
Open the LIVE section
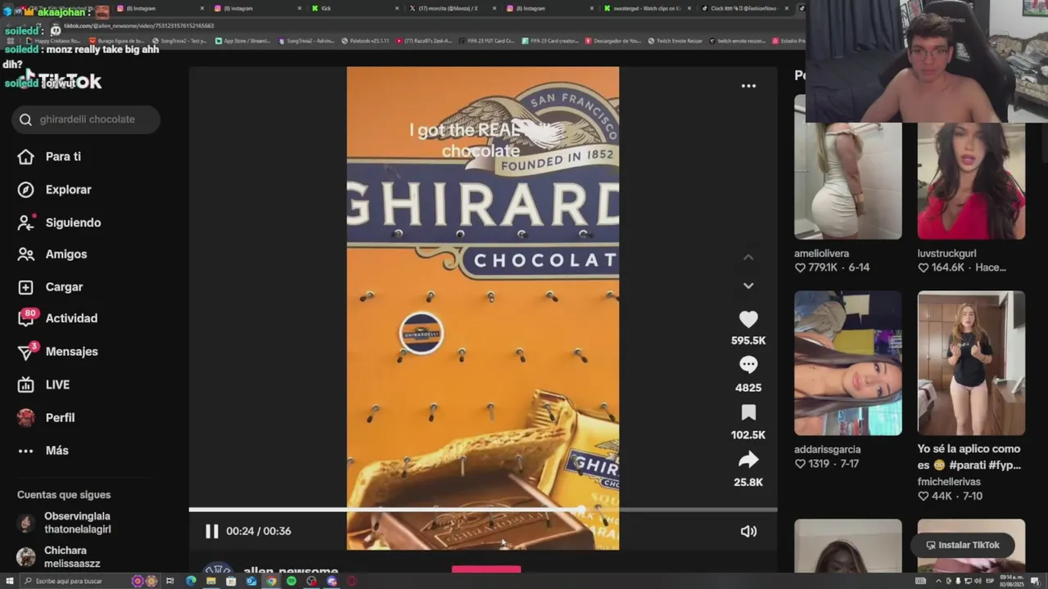click(43, 384)
